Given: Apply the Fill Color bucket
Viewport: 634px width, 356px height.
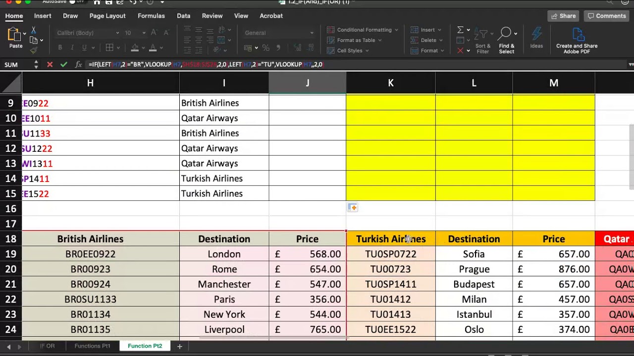Looking at the screenshot, I should (x=135, y=47).
